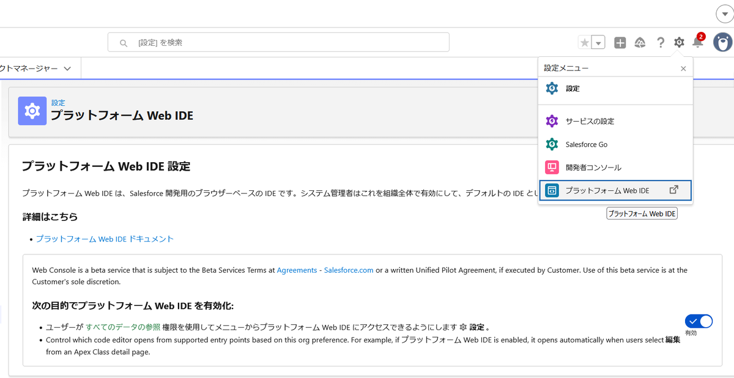734x378 pixels.
Task: Open the Agreements link
Action: 297,270
